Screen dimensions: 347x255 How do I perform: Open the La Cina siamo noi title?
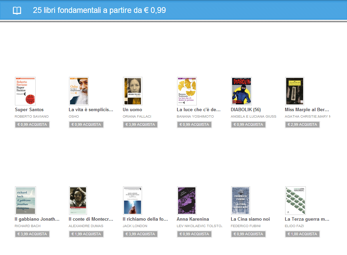coord(250,219)
